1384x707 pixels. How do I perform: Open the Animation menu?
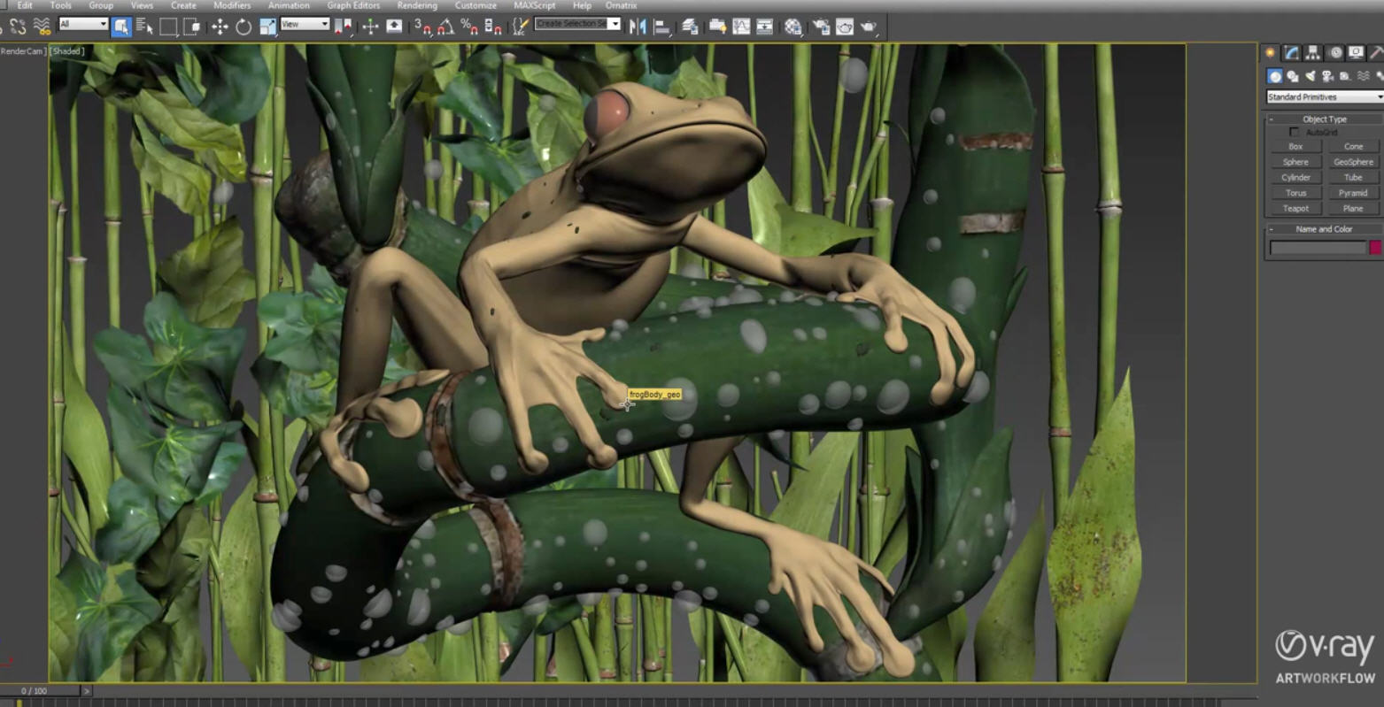pyautogui.click(x=289, y=5)
